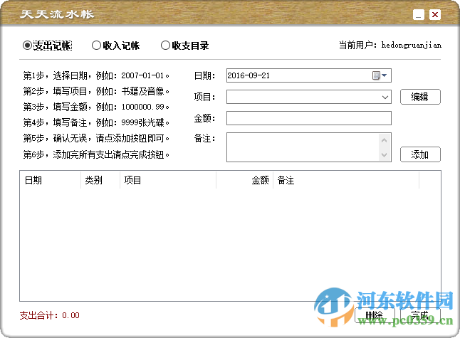The width and height of the screenshot is (460, 338).
Task: Click the 项目 column header in table
Action: (x=168, y=180)
